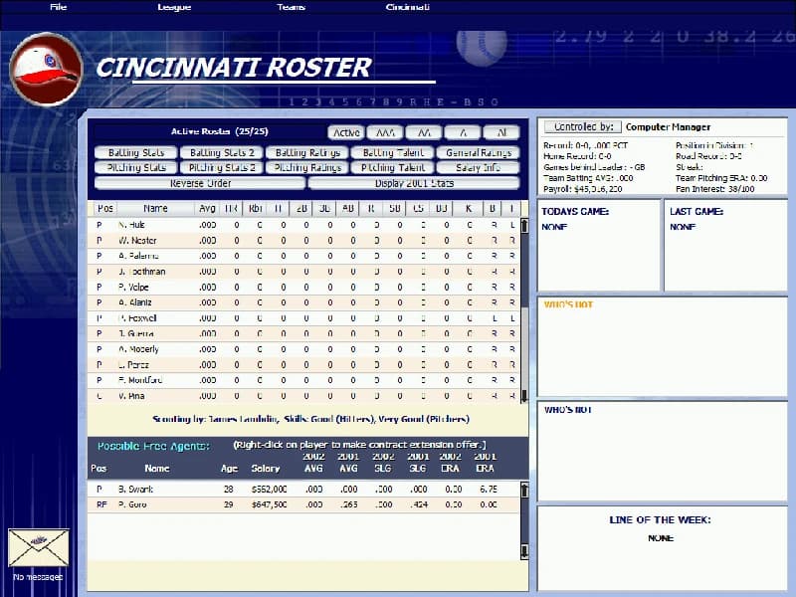View the Batting Ratings screen
The image size is (796, 597).
(306, 152)
